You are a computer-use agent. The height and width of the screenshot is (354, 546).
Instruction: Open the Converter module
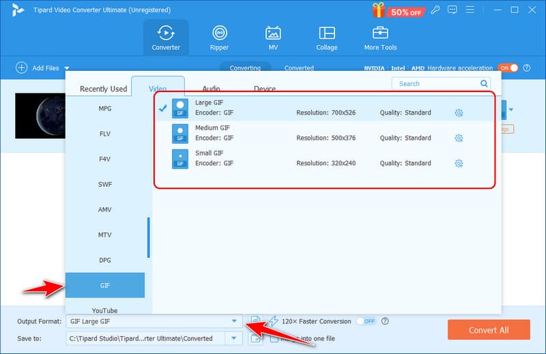(x=166, y=38)
